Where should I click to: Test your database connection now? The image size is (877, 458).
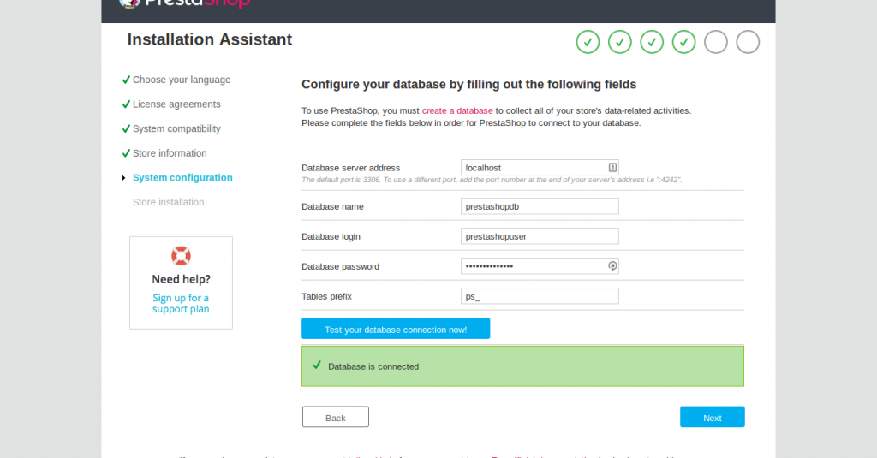[x=396, y=329]
